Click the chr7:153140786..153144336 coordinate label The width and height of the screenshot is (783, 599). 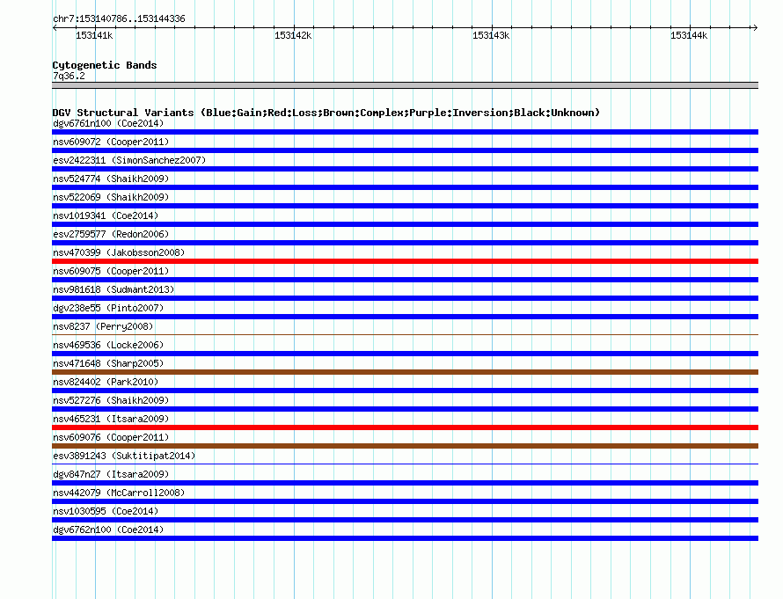119,18
